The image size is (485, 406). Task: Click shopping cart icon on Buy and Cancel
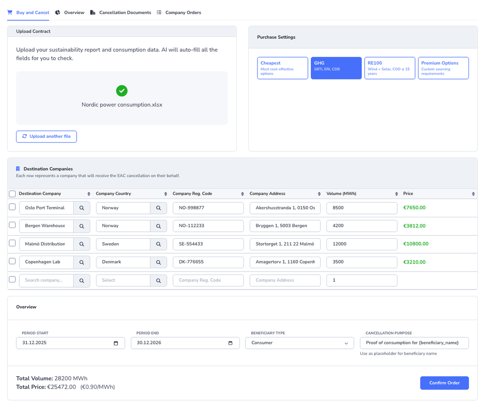pyautogui.click(x=10, y=13)
